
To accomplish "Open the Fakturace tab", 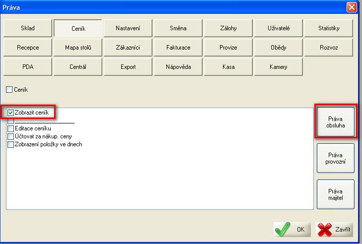I will point(178,48).
